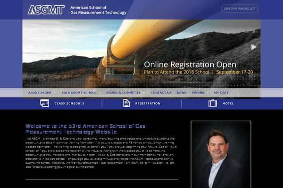Go to Contact Us page
Viewport: 283px width, 188px height.
(x=161, y=93)
